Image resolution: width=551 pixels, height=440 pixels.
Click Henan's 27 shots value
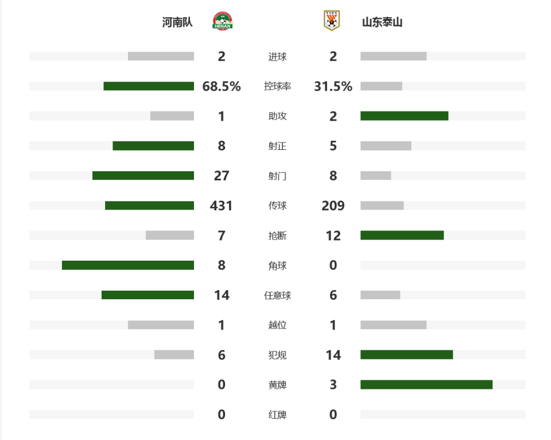222,176
